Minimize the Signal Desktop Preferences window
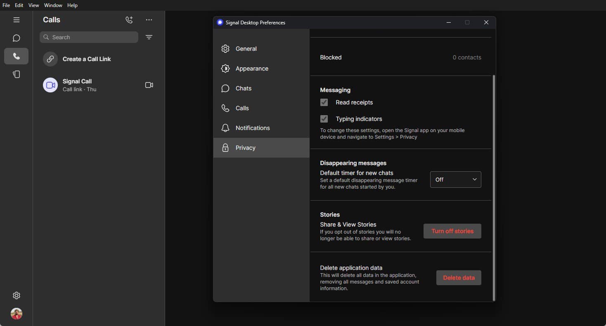 point(448,22)
